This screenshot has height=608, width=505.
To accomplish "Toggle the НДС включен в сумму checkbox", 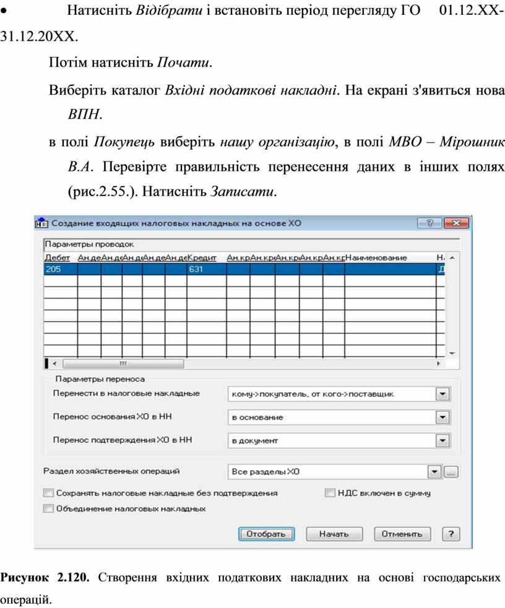I will click(x=330, y=493).
